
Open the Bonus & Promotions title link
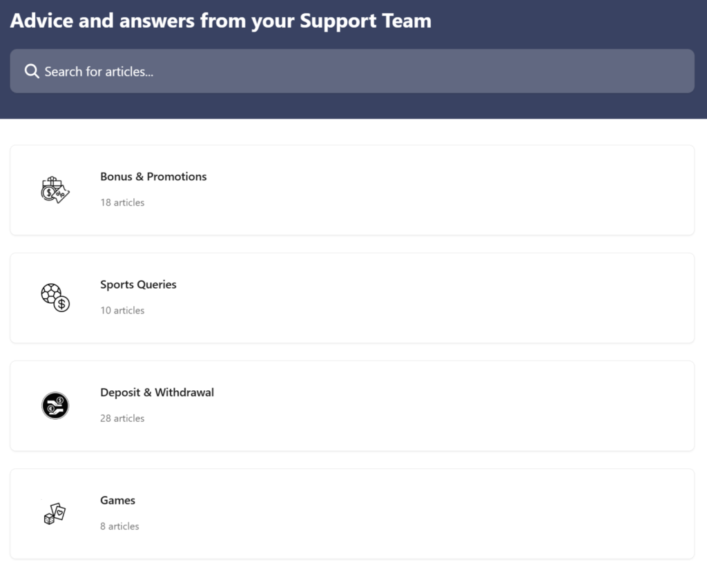point(153,177)
